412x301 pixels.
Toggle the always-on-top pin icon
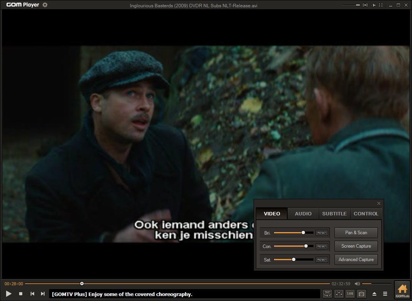coord(373,5)
